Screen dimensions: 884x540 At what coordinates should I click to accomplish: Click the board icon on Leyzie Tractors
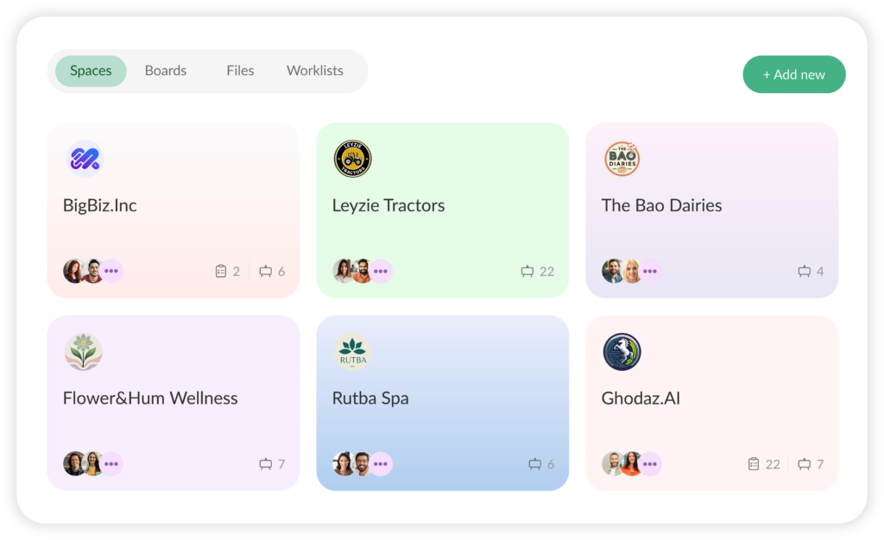(x=527, y=272)
